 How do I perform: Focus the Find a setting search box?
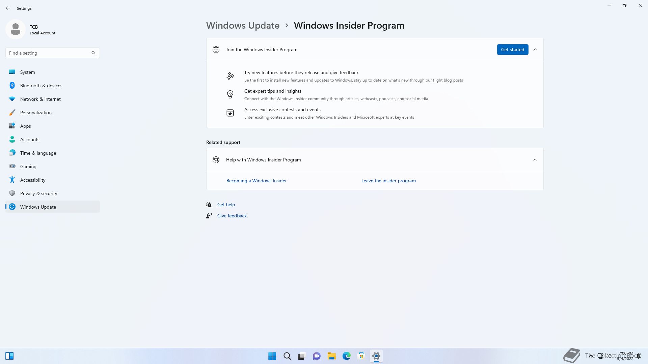coord(52,53)
